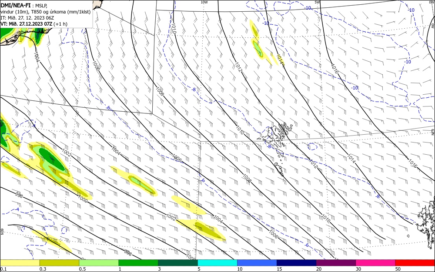Click the "10W" longitude label
This screenshot has width=435, height=272.
click(204, 2)
